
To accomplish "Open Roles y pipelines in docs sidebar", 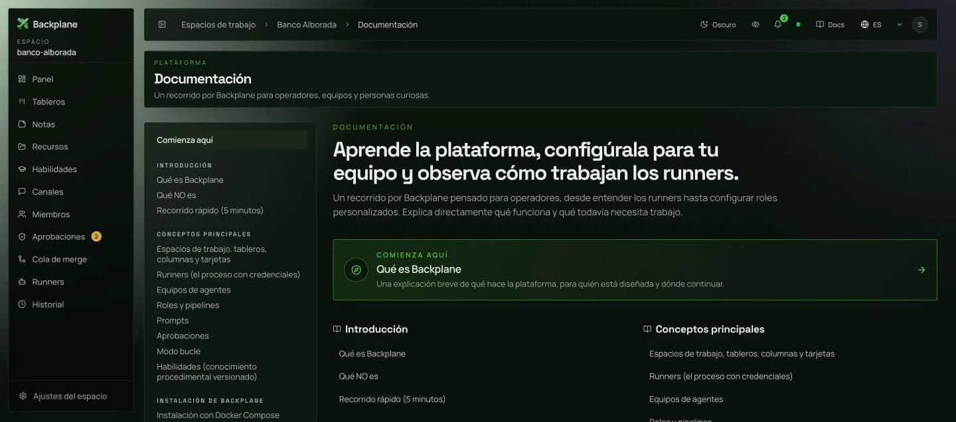I will click(x=188, y=305).
